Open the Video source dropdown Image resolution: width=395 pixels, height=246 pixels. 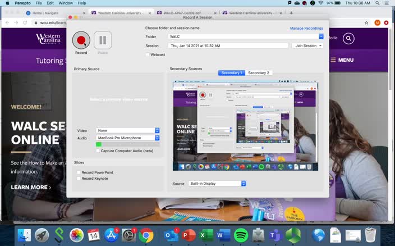(128, 130)
